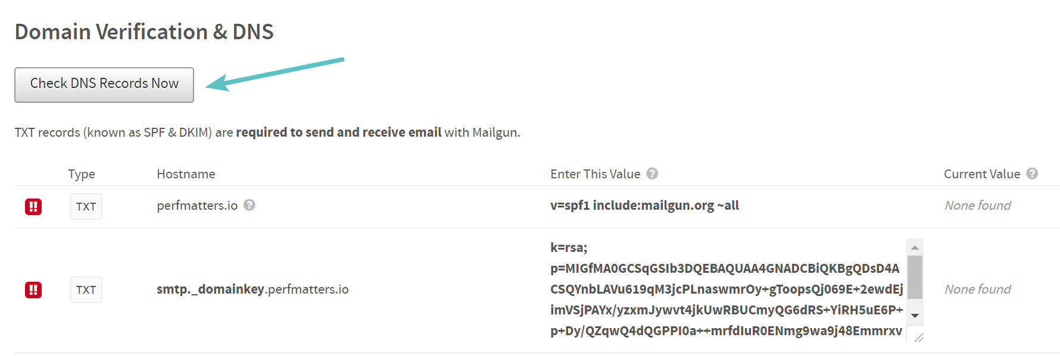The image size is (1060, 356).
Task: Click the smtp._domainkey.perfmatters.io hostname
Action: pyautogui.click(x=252, y=289)
